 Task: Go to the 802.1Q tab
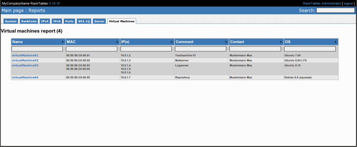[x=84, y=21]
